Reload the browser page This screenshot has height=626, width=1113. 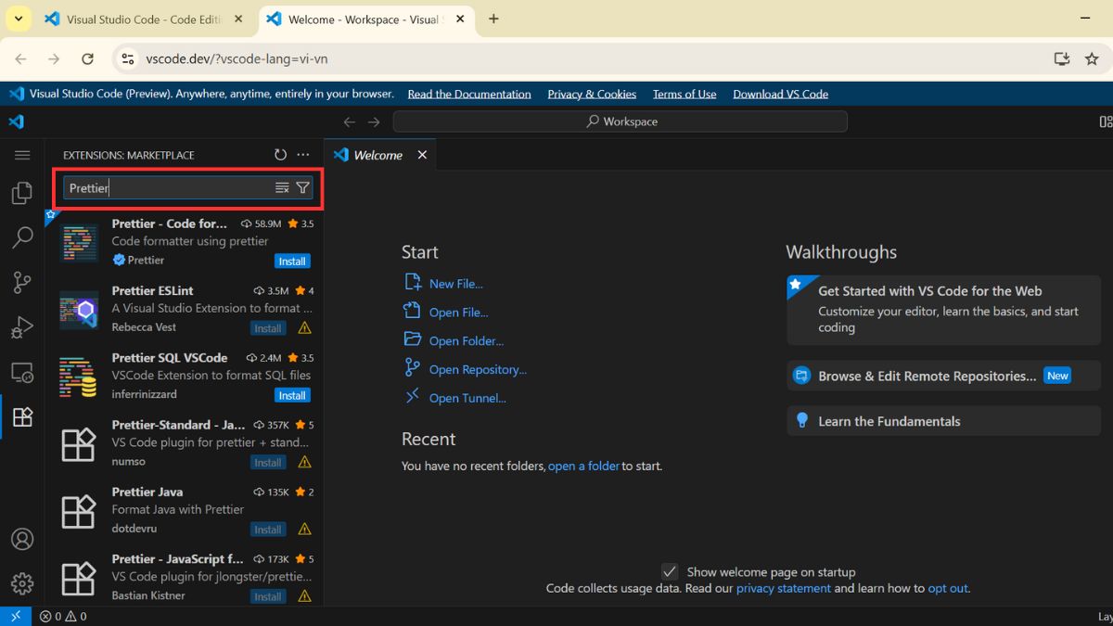(87, 58)
